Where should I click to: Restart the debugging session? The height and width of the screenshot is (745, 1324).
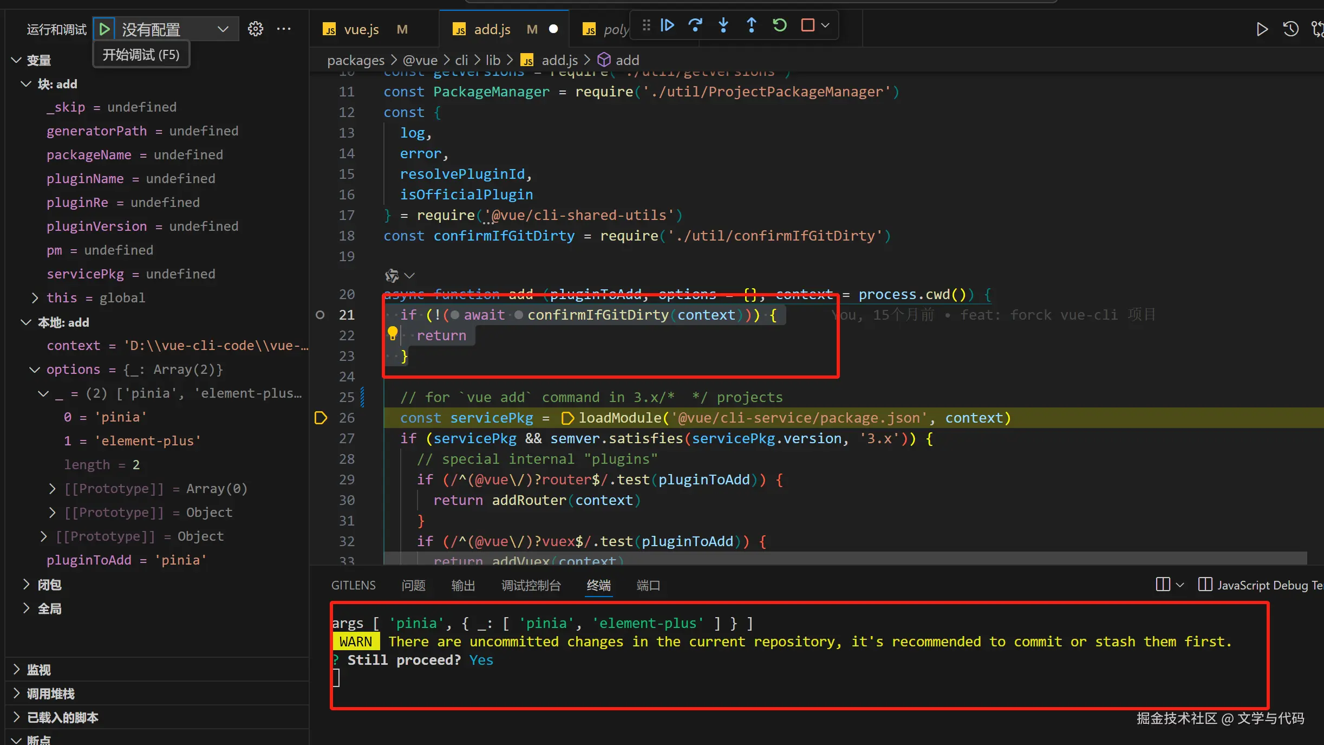[779, 25]
